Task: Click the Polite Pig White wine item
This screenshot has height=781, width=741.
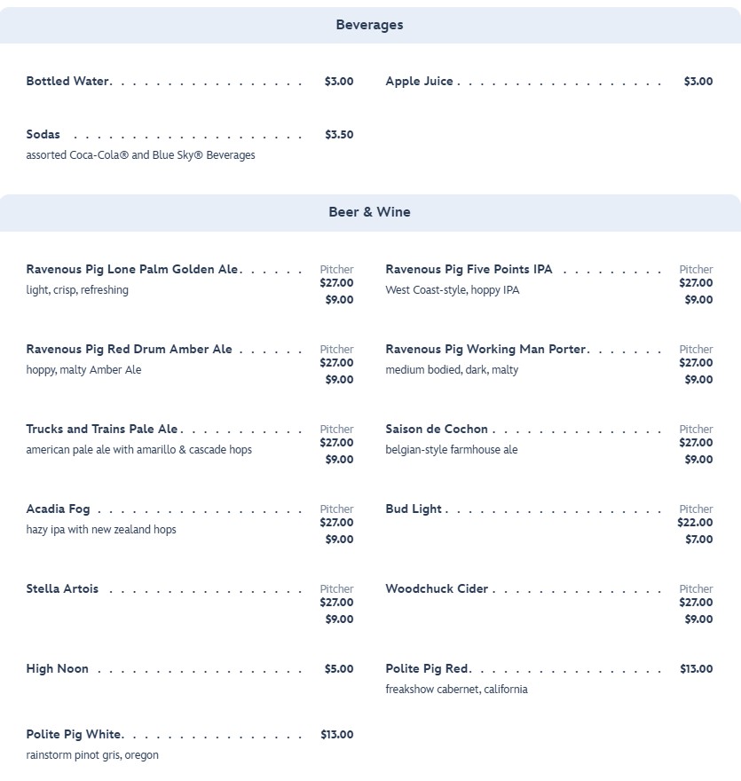Action: coord(74,735)
